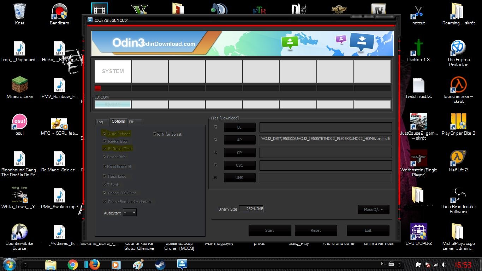Click the SYSTEM status box

point(113,71)
